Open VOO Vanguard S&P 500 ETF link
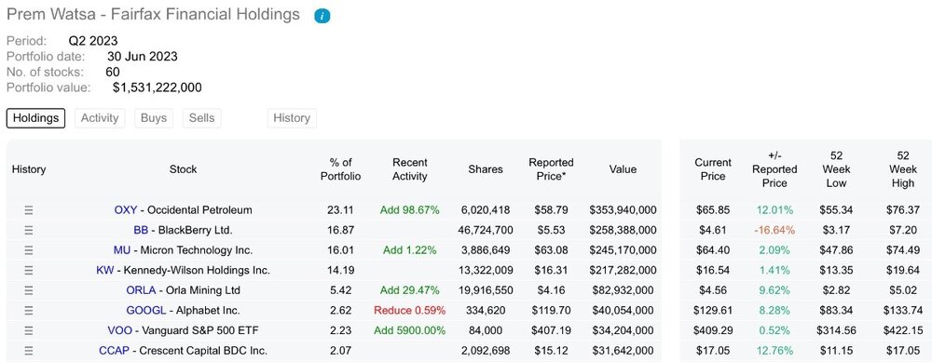Screen dimensions: 932x362 pos(183,330)
